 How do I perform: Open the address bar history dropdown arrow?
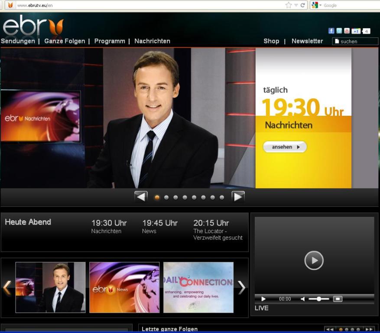296,5
